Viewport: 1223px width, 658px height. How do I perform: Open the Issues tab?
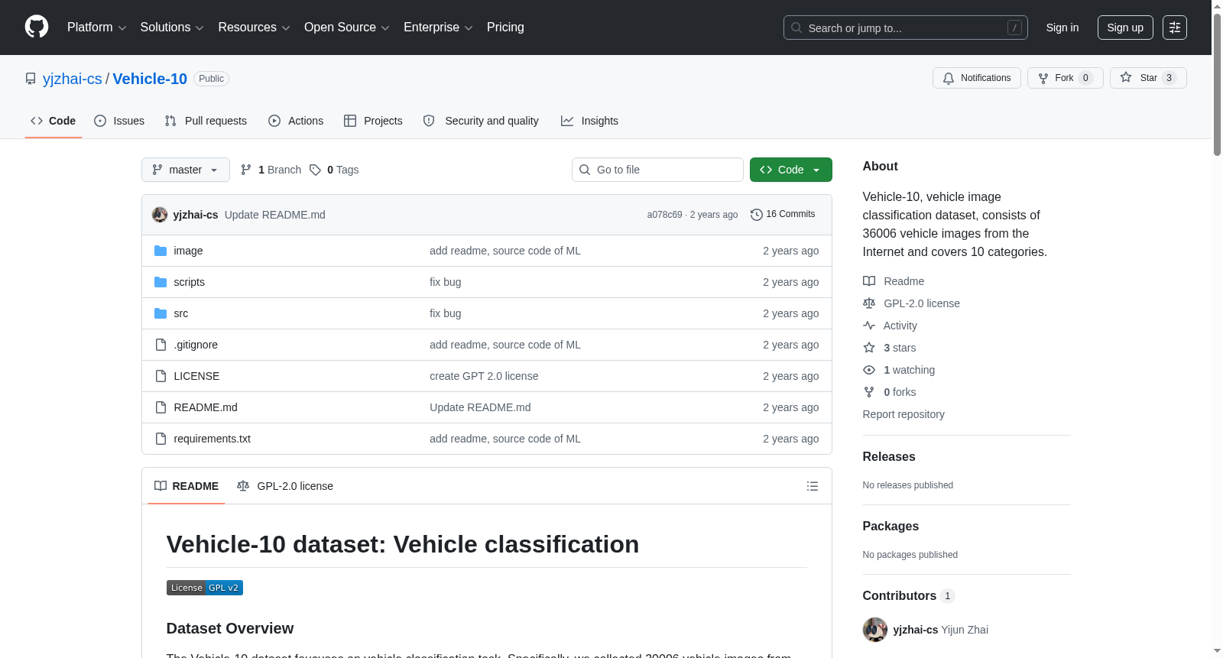[x=119, y=121]
